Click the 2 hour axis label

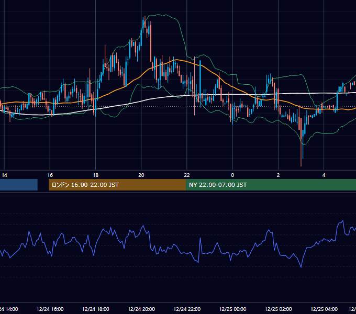click(x=278, y=175)
